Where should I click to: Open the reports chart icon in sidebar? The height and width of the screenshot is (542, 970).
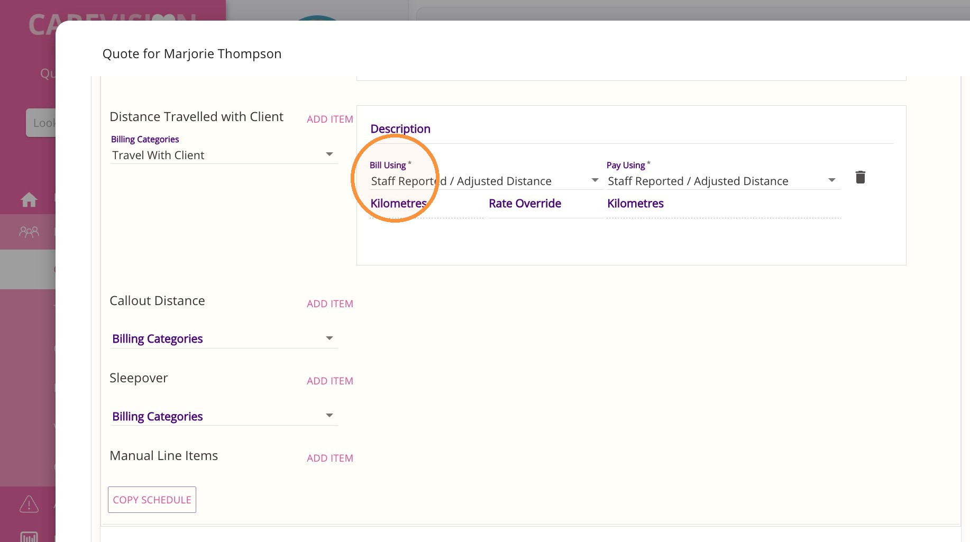pyautogui.click(x=29, y=537)
